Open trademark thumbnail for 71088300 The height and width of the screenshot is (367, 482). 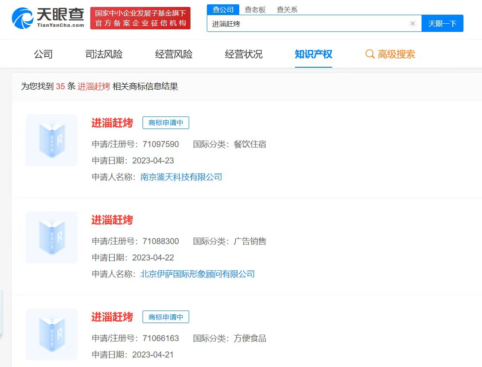tap(52, 237)
